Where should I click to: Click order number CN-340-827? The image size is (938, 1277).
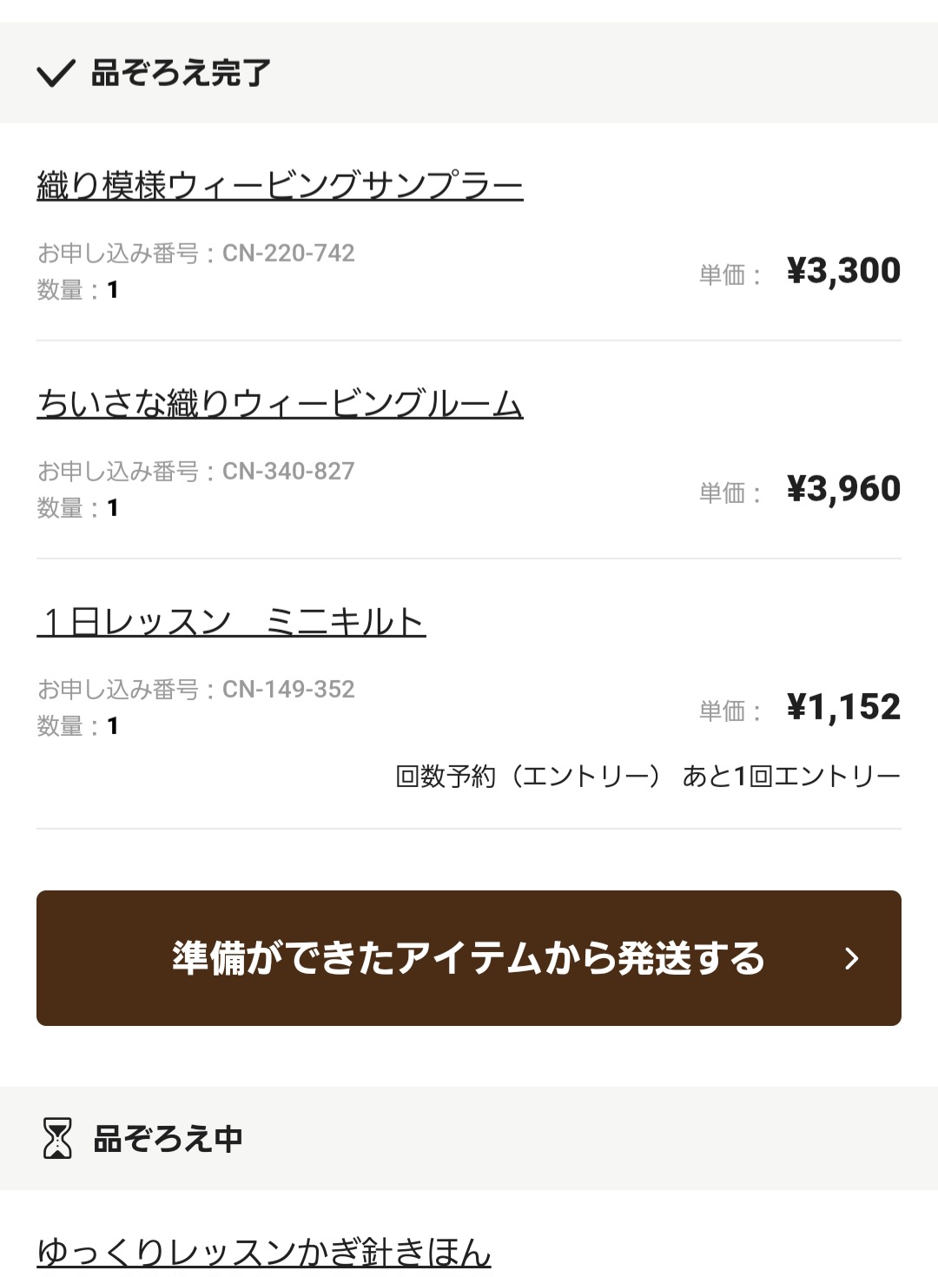(288, 471)
